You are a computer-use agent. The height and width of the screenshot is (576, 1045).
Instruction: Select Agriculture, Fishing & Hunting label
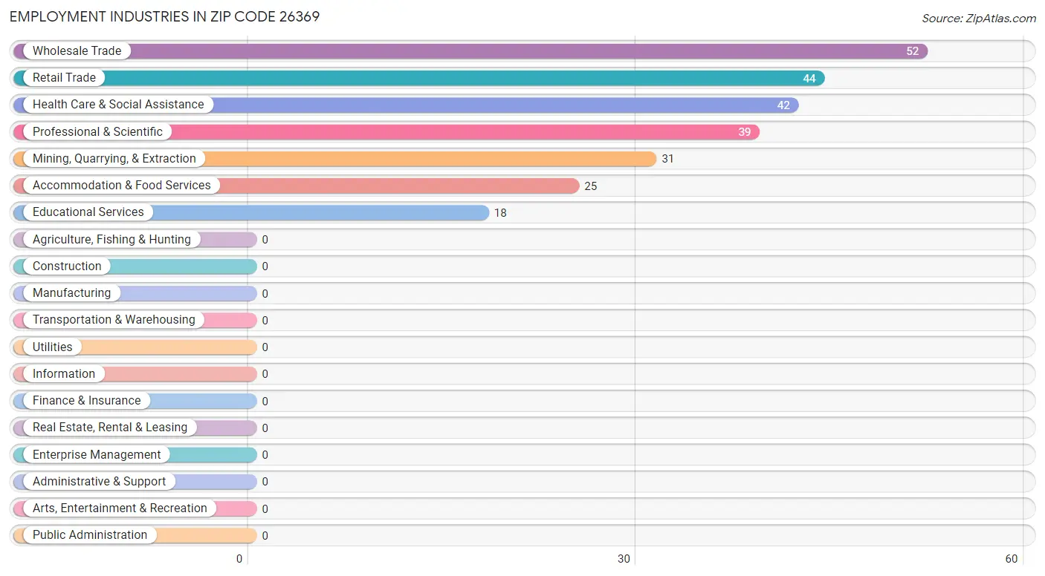tap(111, 240)
